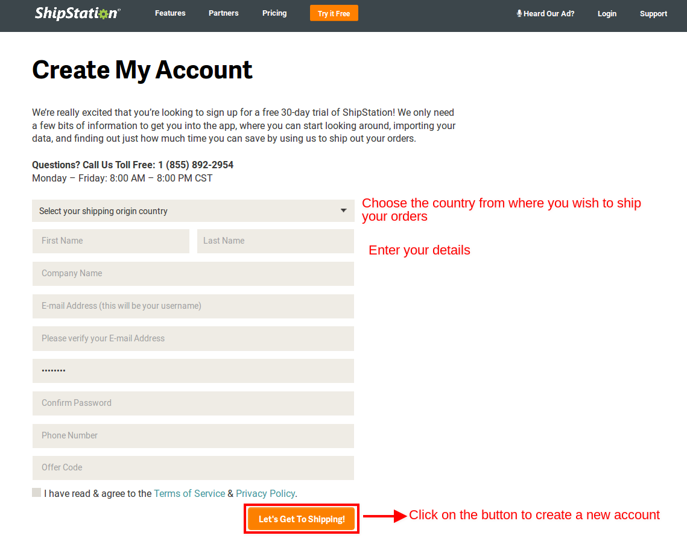This screenshot has height=550, width=687.
Task: Click the toll free number 1 (855) 892-2954
Action: click(196, 165)
